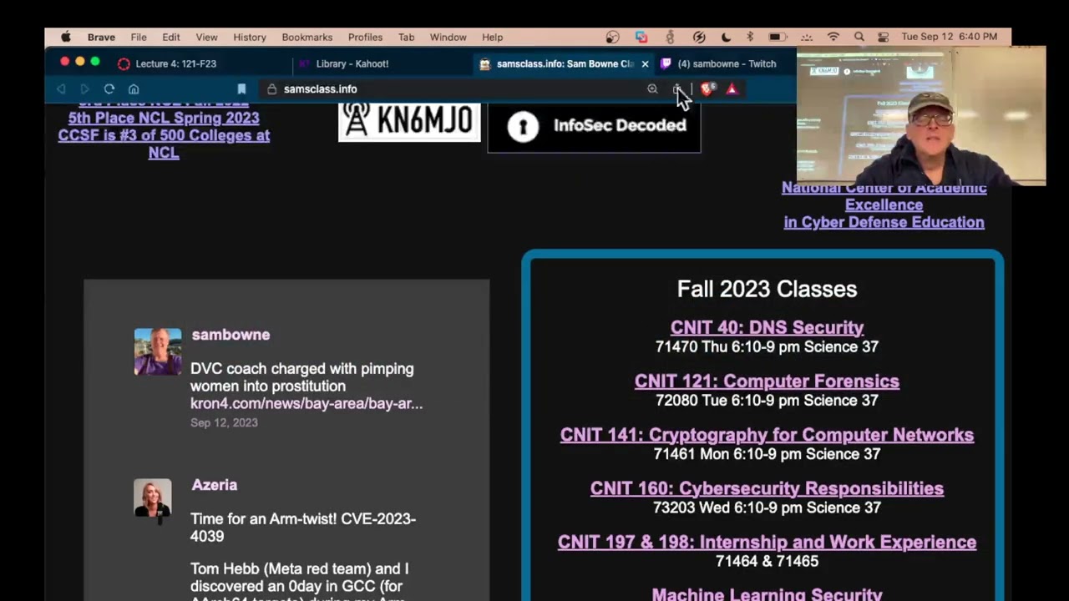Open the Help menu
Screen dimensions: 1069x601
[x=493, y=37]
